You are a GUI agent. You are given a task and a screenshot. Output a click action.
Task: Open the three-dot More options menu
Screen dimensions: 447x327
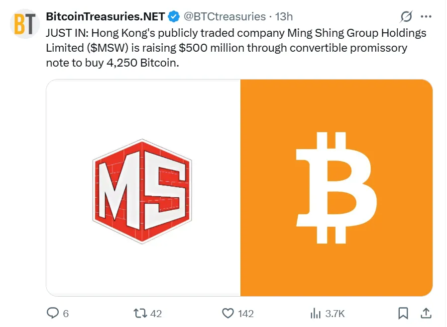coord(426,16)
